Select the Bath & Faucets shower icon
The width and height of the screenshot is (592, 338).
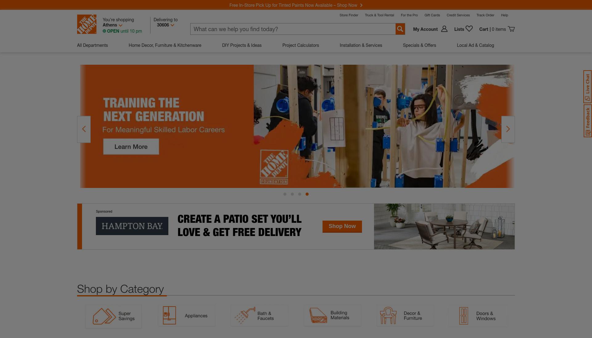(x=245, y=316)
